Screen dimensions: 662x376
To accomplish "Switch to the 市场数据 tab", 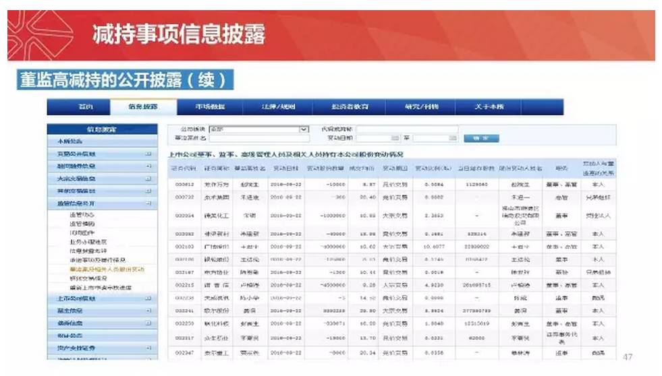I will [x=210, y=106].
